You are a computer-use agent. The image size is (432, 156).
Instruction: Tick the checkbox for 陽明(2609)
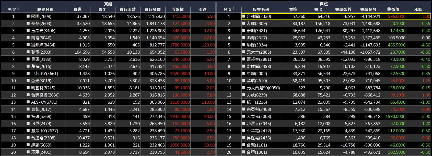[x=28, y=16]
